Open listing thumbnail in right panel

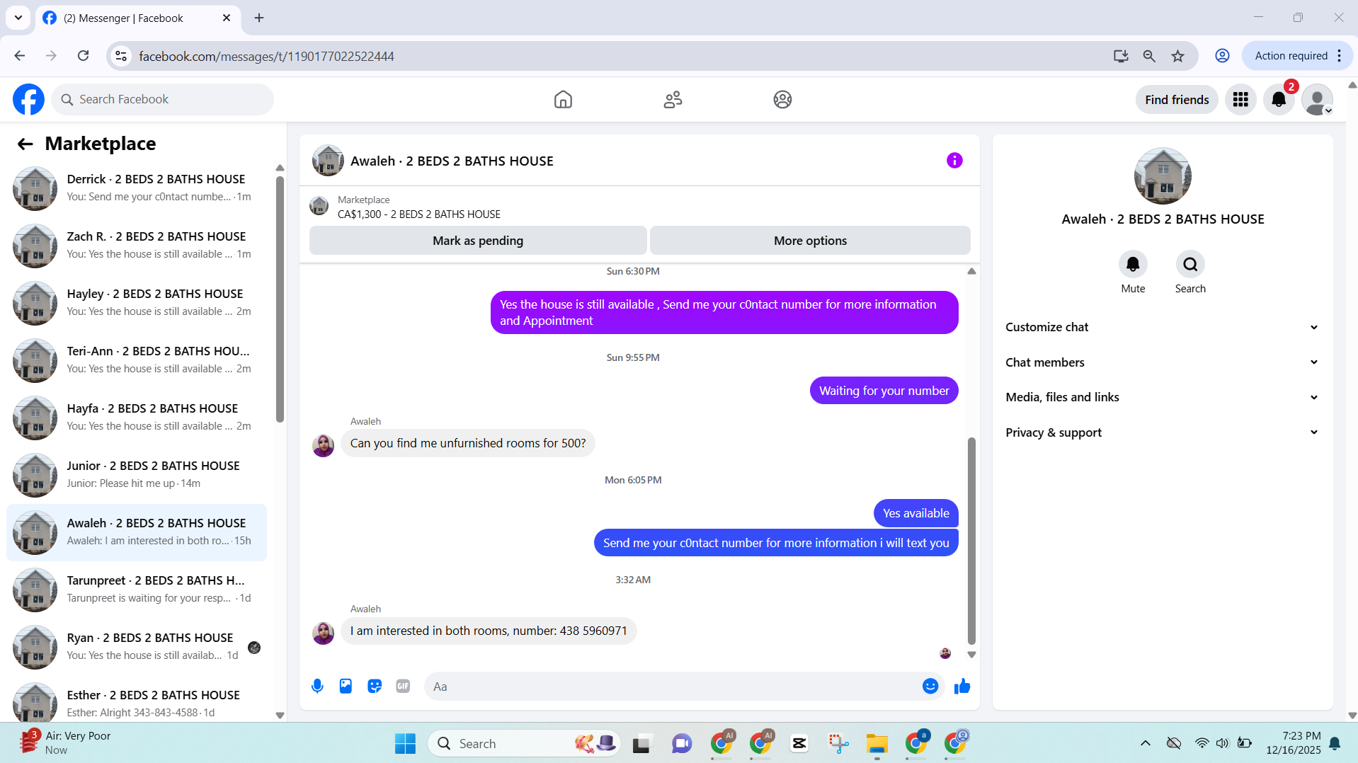1163,176
